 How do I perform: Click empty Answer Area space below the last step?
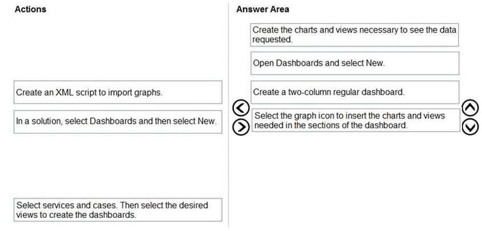tap(355, 179)
